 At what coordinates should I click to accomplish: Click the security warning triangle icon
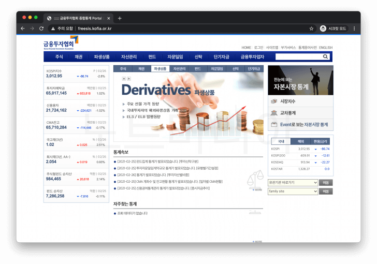[53, 28]
